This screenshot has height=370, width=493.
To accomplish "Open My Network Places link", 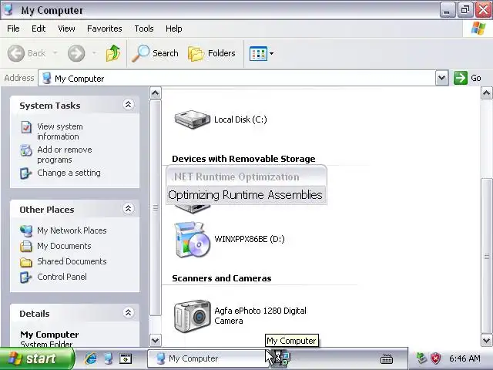I will 72,230.
